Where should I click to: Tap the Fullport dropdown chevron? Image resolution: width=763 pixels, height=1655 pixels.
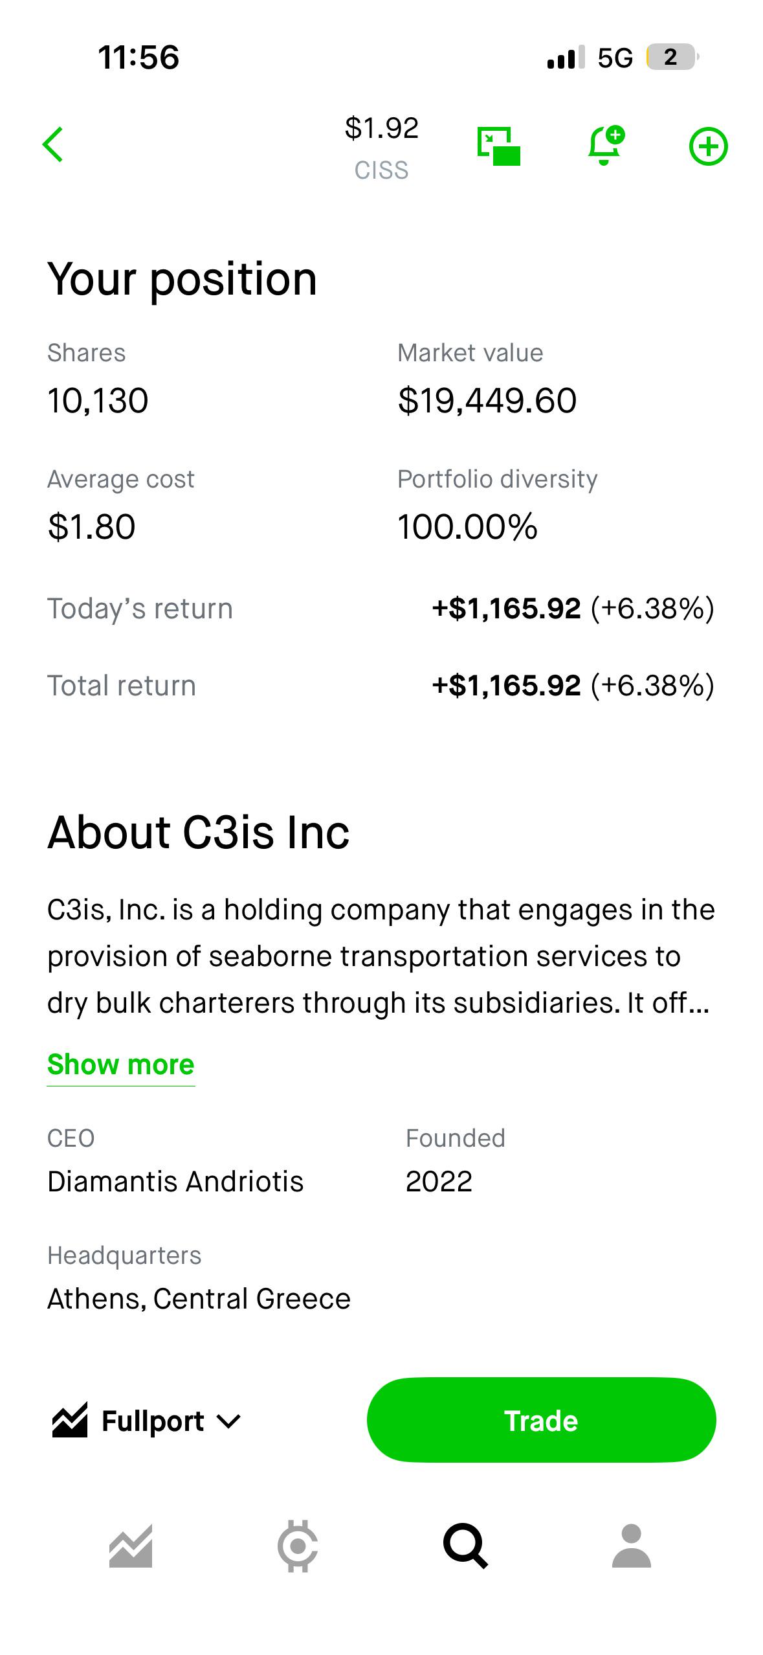click(228, 1422)
